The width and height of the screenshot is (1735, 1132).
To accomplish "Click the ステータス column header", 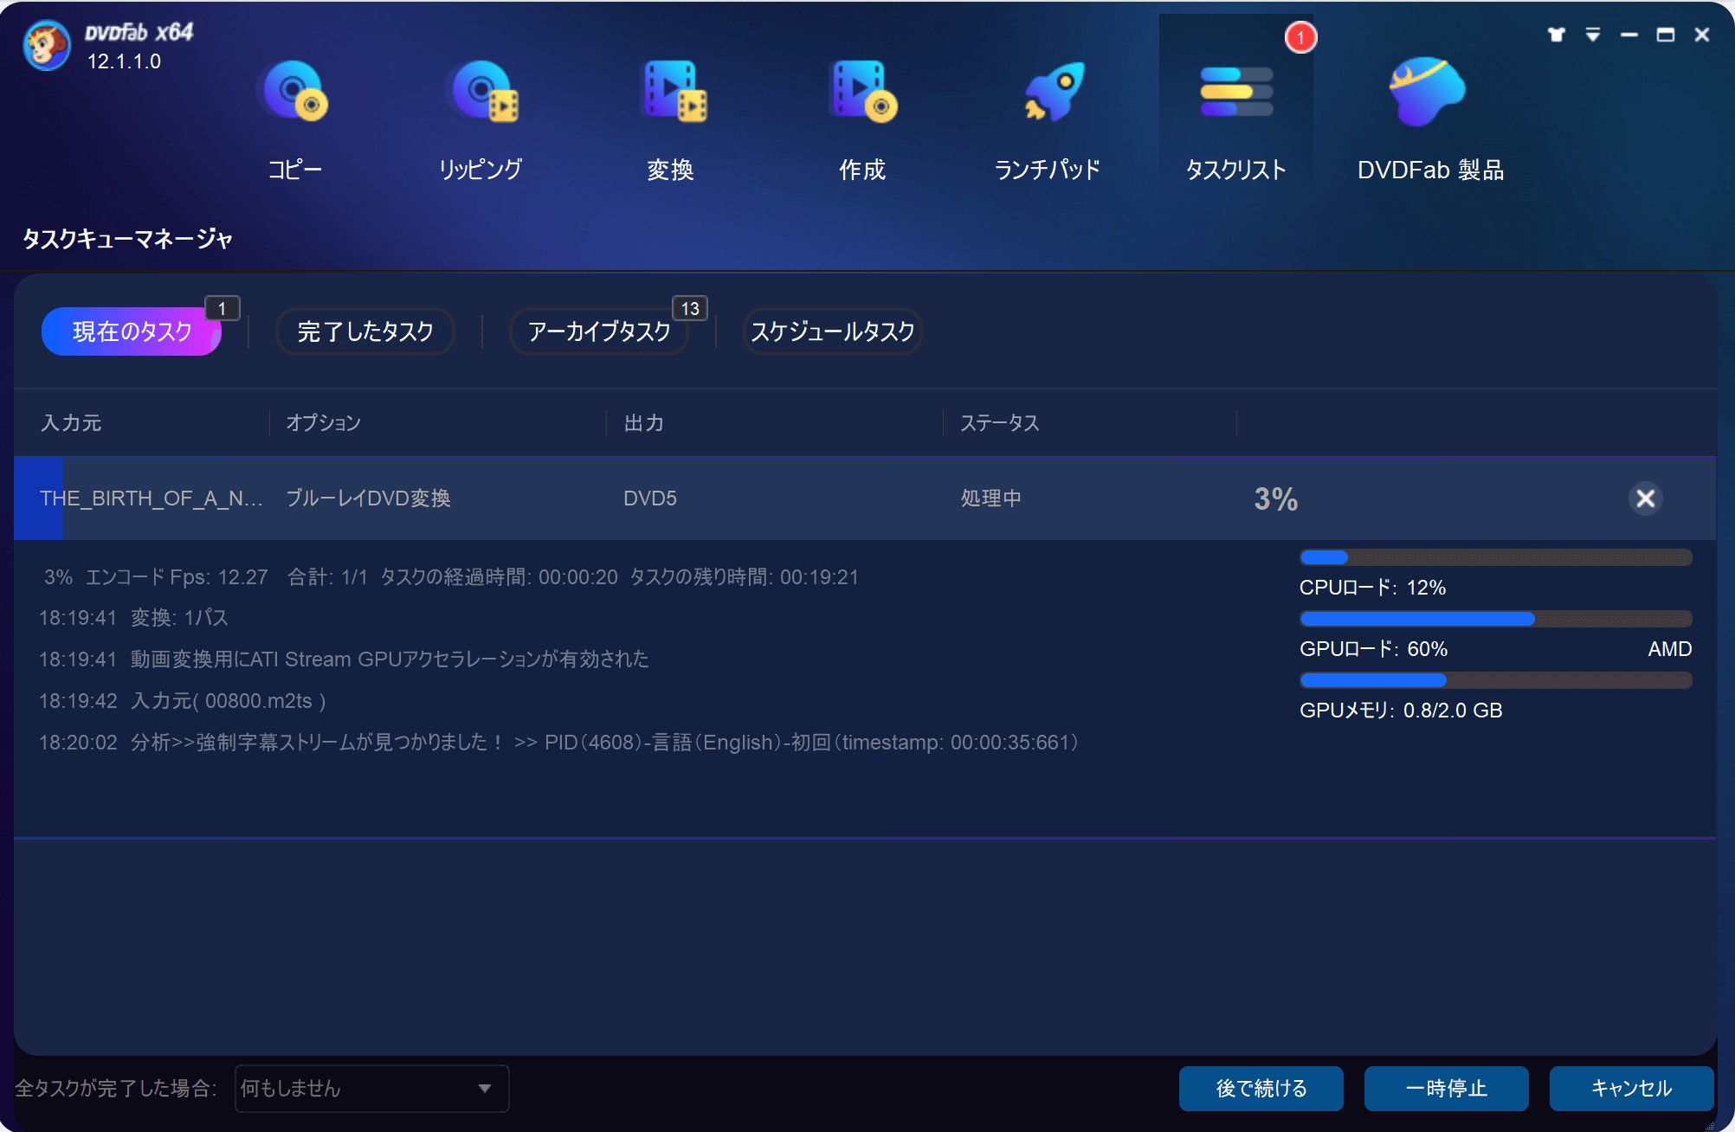I will pyautogui.click(x=1000, y=423).
